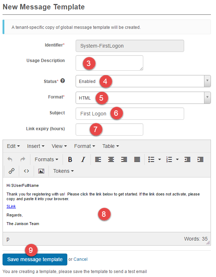Open the Status dropdown showing Enabled
The image size is (216, 277).
143,81
